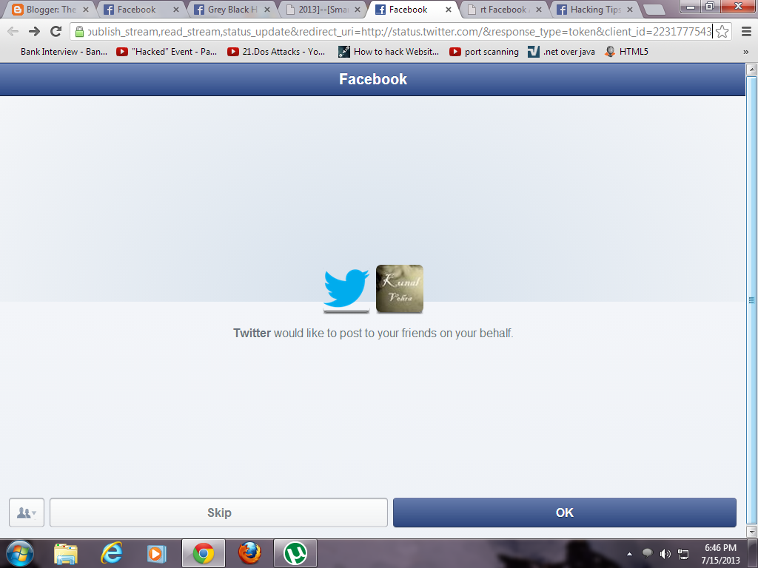
Task: Reload the page with refresh icon
Action: [x=56, y=31]
